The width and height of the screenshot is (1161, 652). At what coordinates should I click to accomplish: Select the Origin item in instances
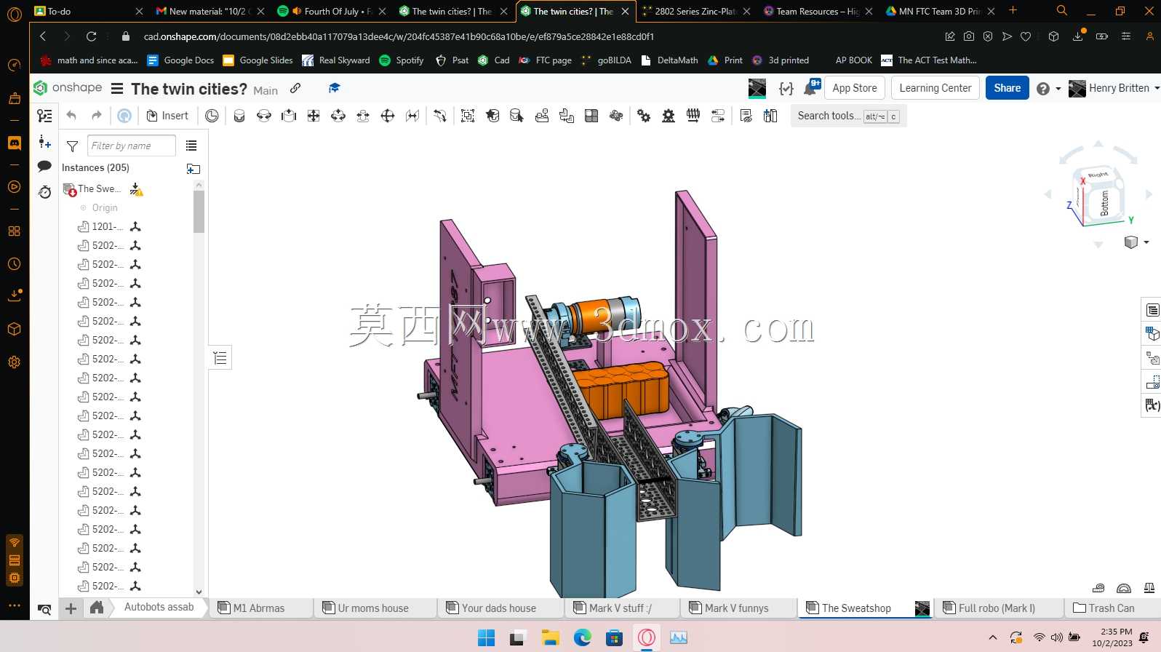[105, 208]
